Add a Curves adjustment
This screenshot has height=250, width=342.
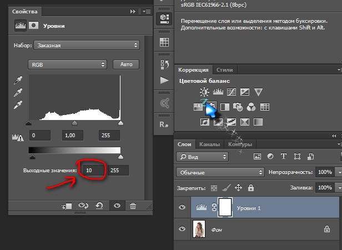232,92
